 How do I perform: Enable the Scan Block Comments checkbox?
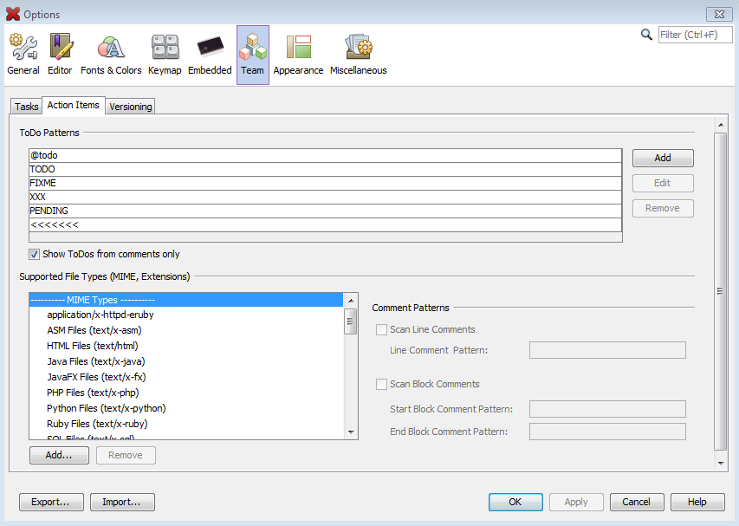point(381,384)
